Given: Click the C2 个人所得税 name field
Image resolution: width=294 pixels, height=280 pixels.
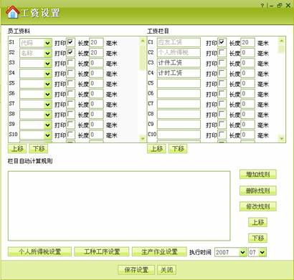Looking at the screenshot, I should click(179, 53).
